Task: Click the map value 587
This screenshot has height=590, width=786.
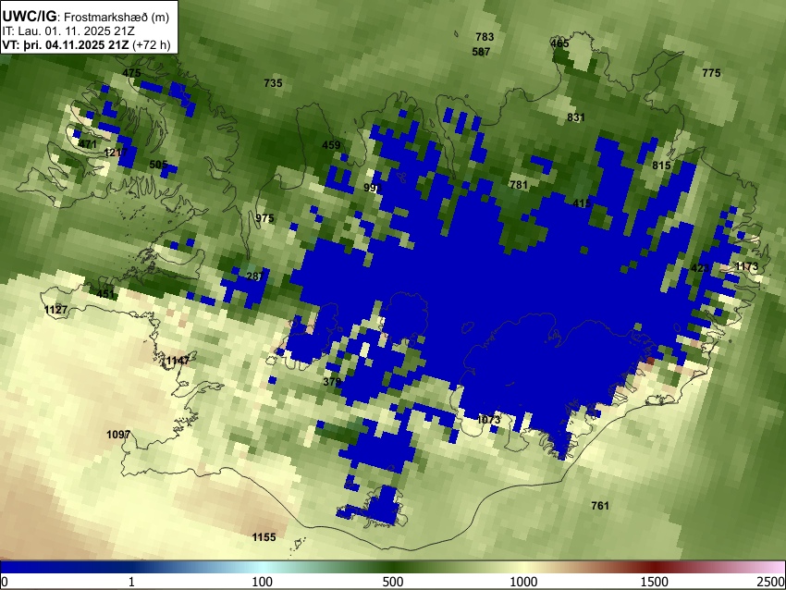Action: tap(481, 52)
